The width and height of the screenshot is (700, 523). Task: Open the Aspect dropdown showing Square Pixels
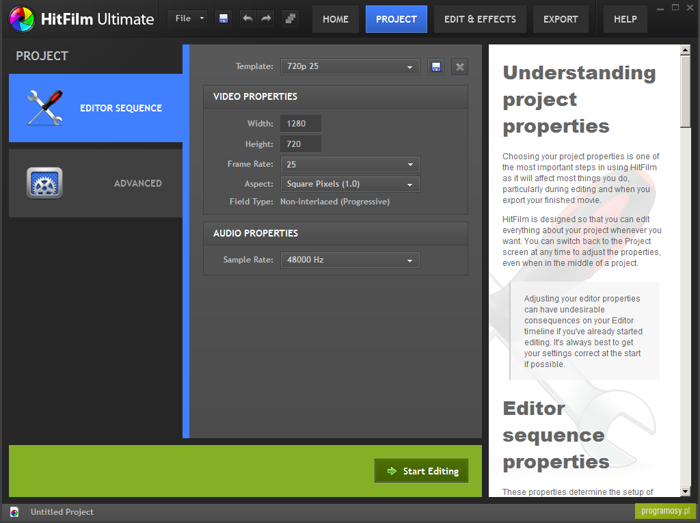pyautogui.click(x=350, y=184)
